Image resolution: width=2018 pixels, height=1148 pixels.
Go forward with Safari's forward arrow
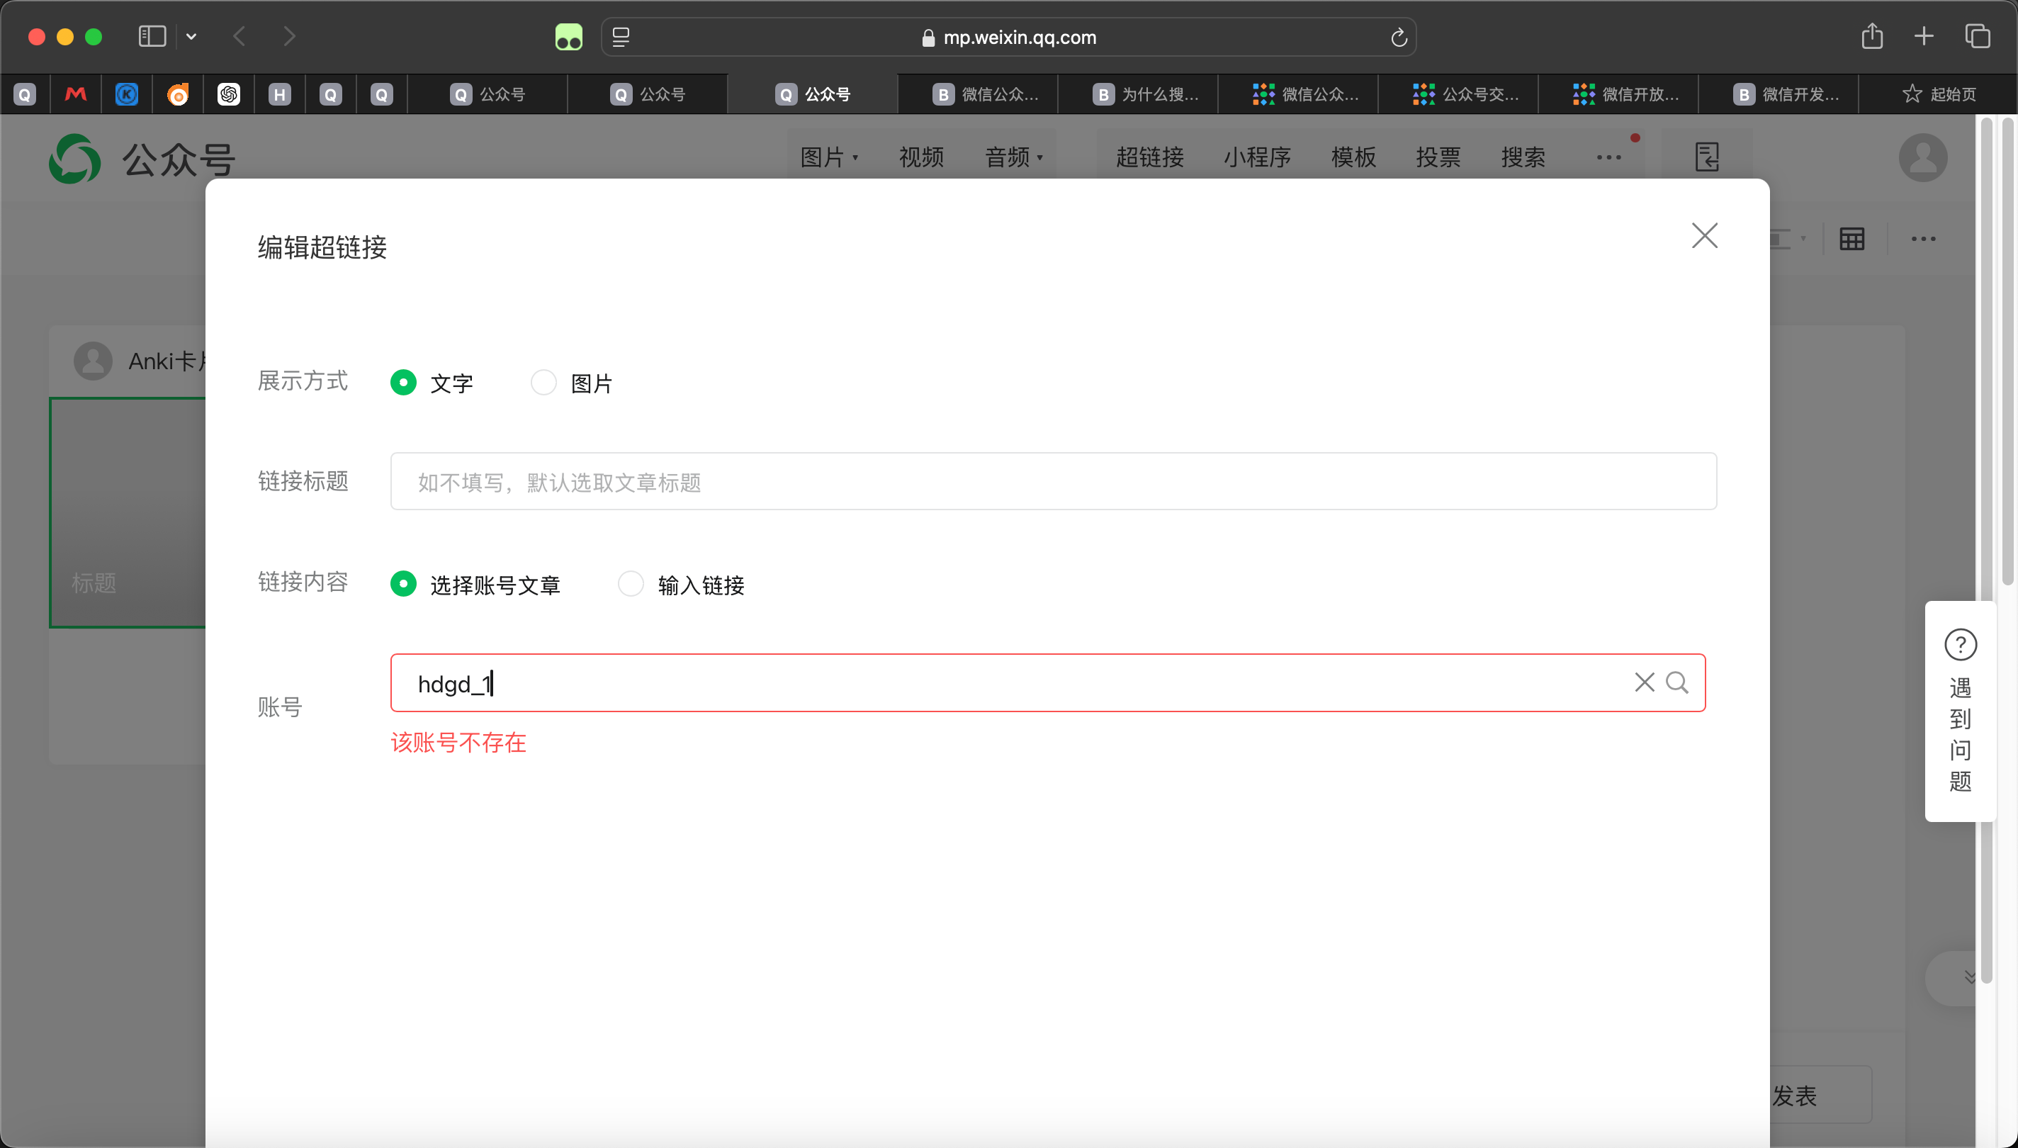pyautogui.click(x=289, y=36)
